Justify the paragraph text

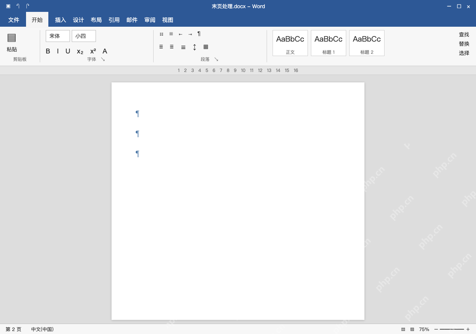point(183,47)
